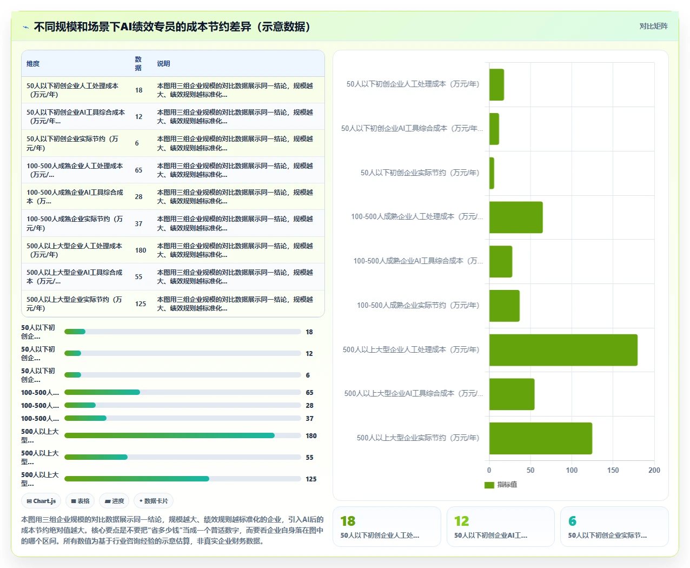Viewport: 690px width, 568px height.
Task: Click the value 28 in the table
Action: tap(138, 197)
